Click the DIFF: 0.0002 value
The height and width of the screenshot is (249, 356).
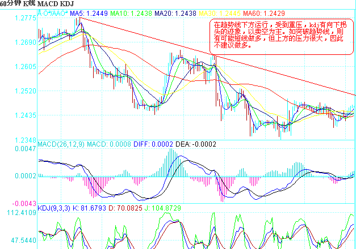153,144
